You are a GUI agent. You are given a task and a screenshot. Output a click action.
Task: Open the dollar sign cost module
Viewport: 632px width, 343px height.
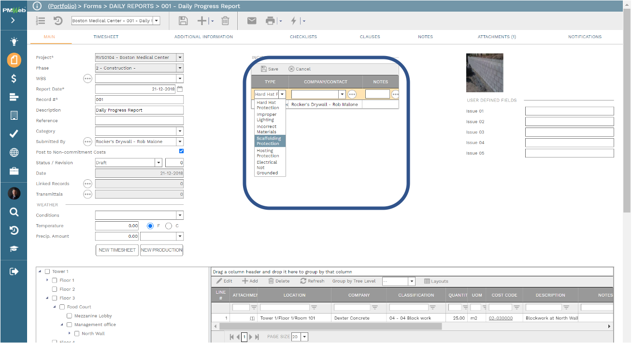(14, 79)
